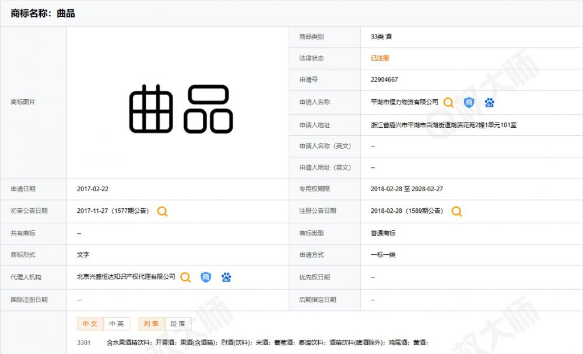Click the trademark type value 普通商标
The height and width of the screenshot is (354, 583).
point(383,233)
